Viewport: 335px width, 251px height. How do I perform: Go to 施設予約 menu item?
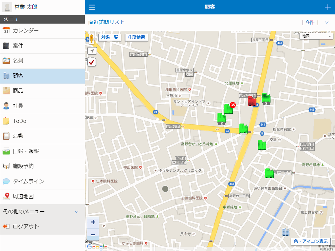coord(43,166)
